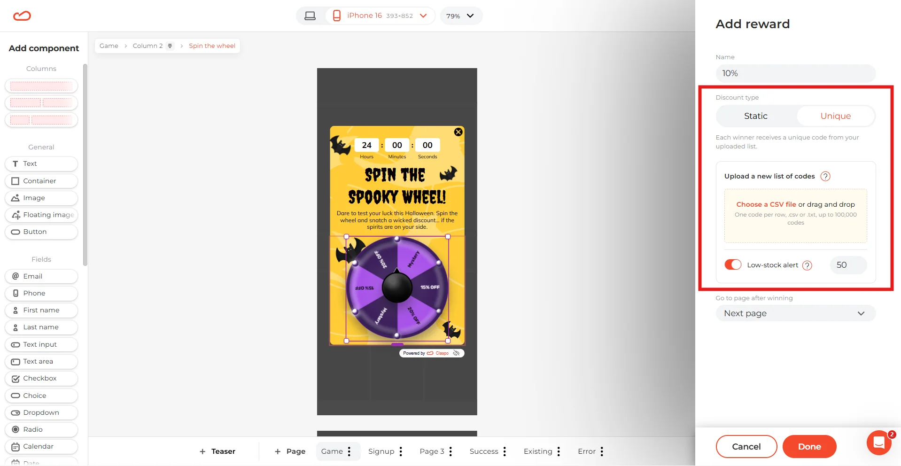The image size is (901, 466).
Task: Click the hide branding eye icon
Action: [456, 353]
